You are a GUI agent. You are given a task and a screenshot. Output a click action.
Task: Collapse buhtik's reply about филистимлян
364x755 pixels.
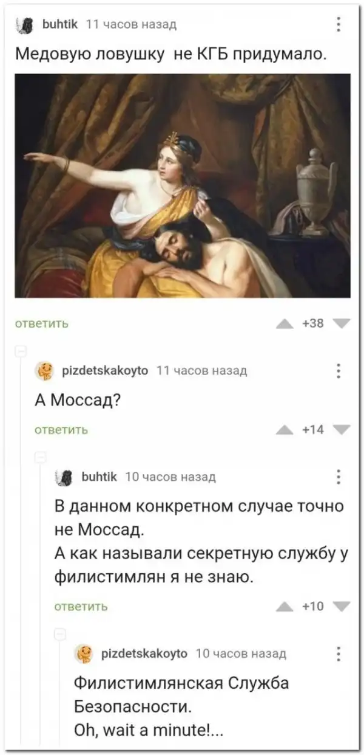41,457
